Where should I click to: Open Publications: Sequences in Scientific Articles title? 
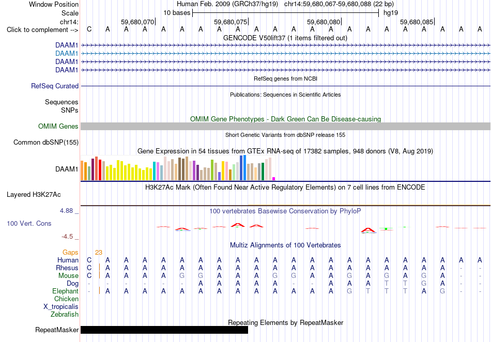pos(285,95)
